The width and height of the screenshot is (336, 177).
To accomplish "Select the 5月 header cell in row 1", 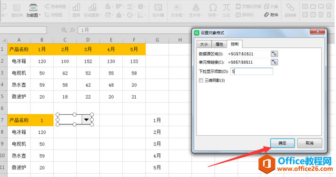I will tap(134, 49).
